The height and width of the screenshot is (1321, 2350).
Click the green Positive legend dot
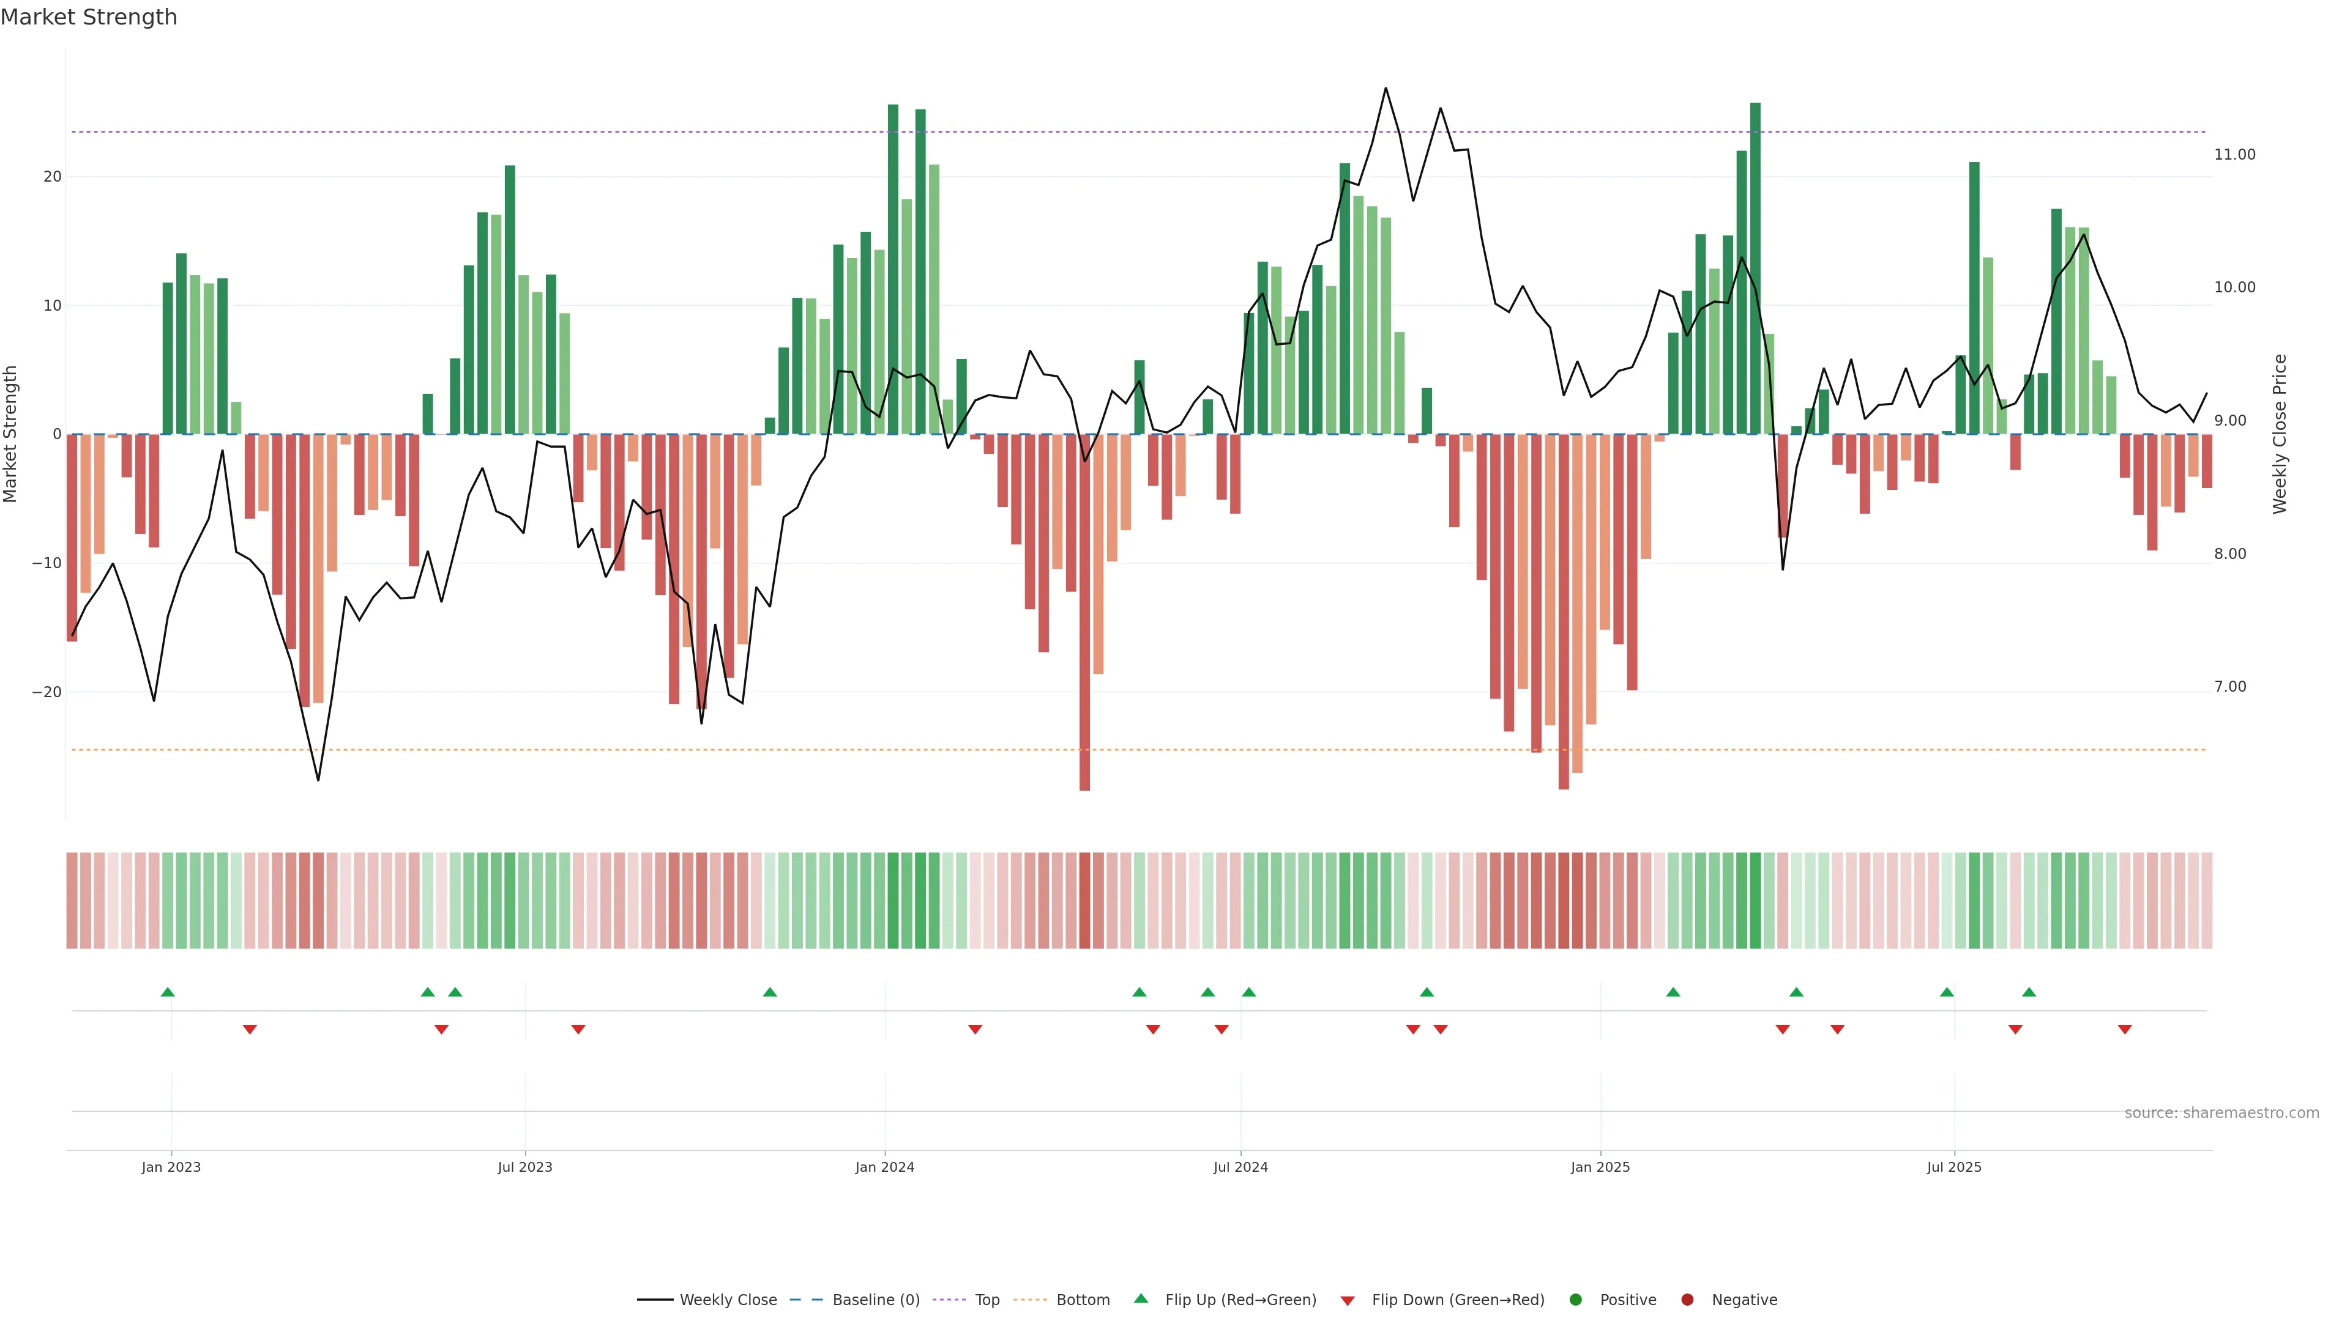pos(1575,1300)
